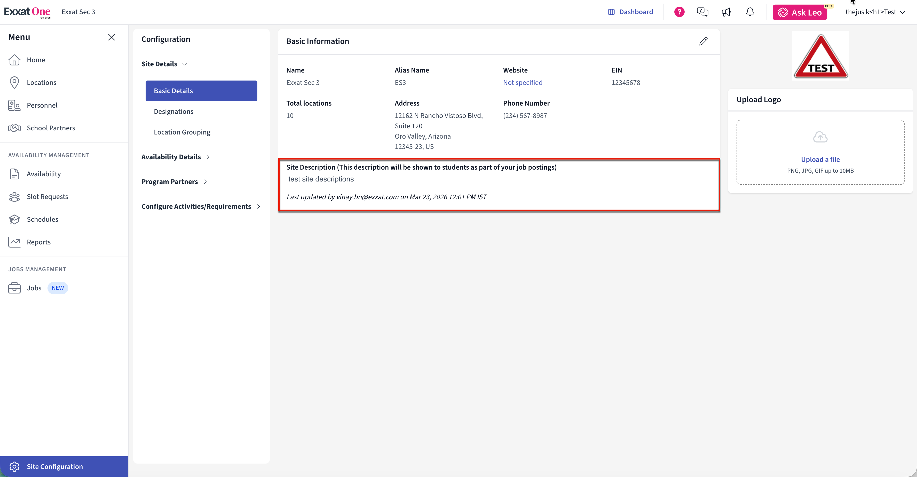This screenshot has height=477, width=917.
Task: Select Designations in Configuration
Action: point(174,112)
